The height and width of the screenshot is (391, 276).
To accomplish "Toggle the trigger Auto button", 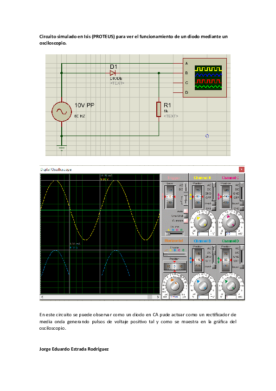I will point(186,211).
